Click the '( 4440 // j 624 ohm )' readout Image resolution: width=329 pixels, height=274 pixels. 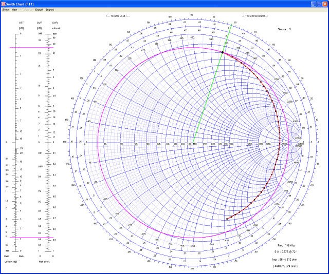tap(285, 266)
